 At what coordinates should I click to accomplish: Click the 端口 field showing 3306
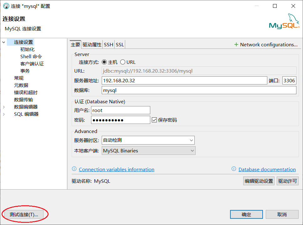point(289,80)
